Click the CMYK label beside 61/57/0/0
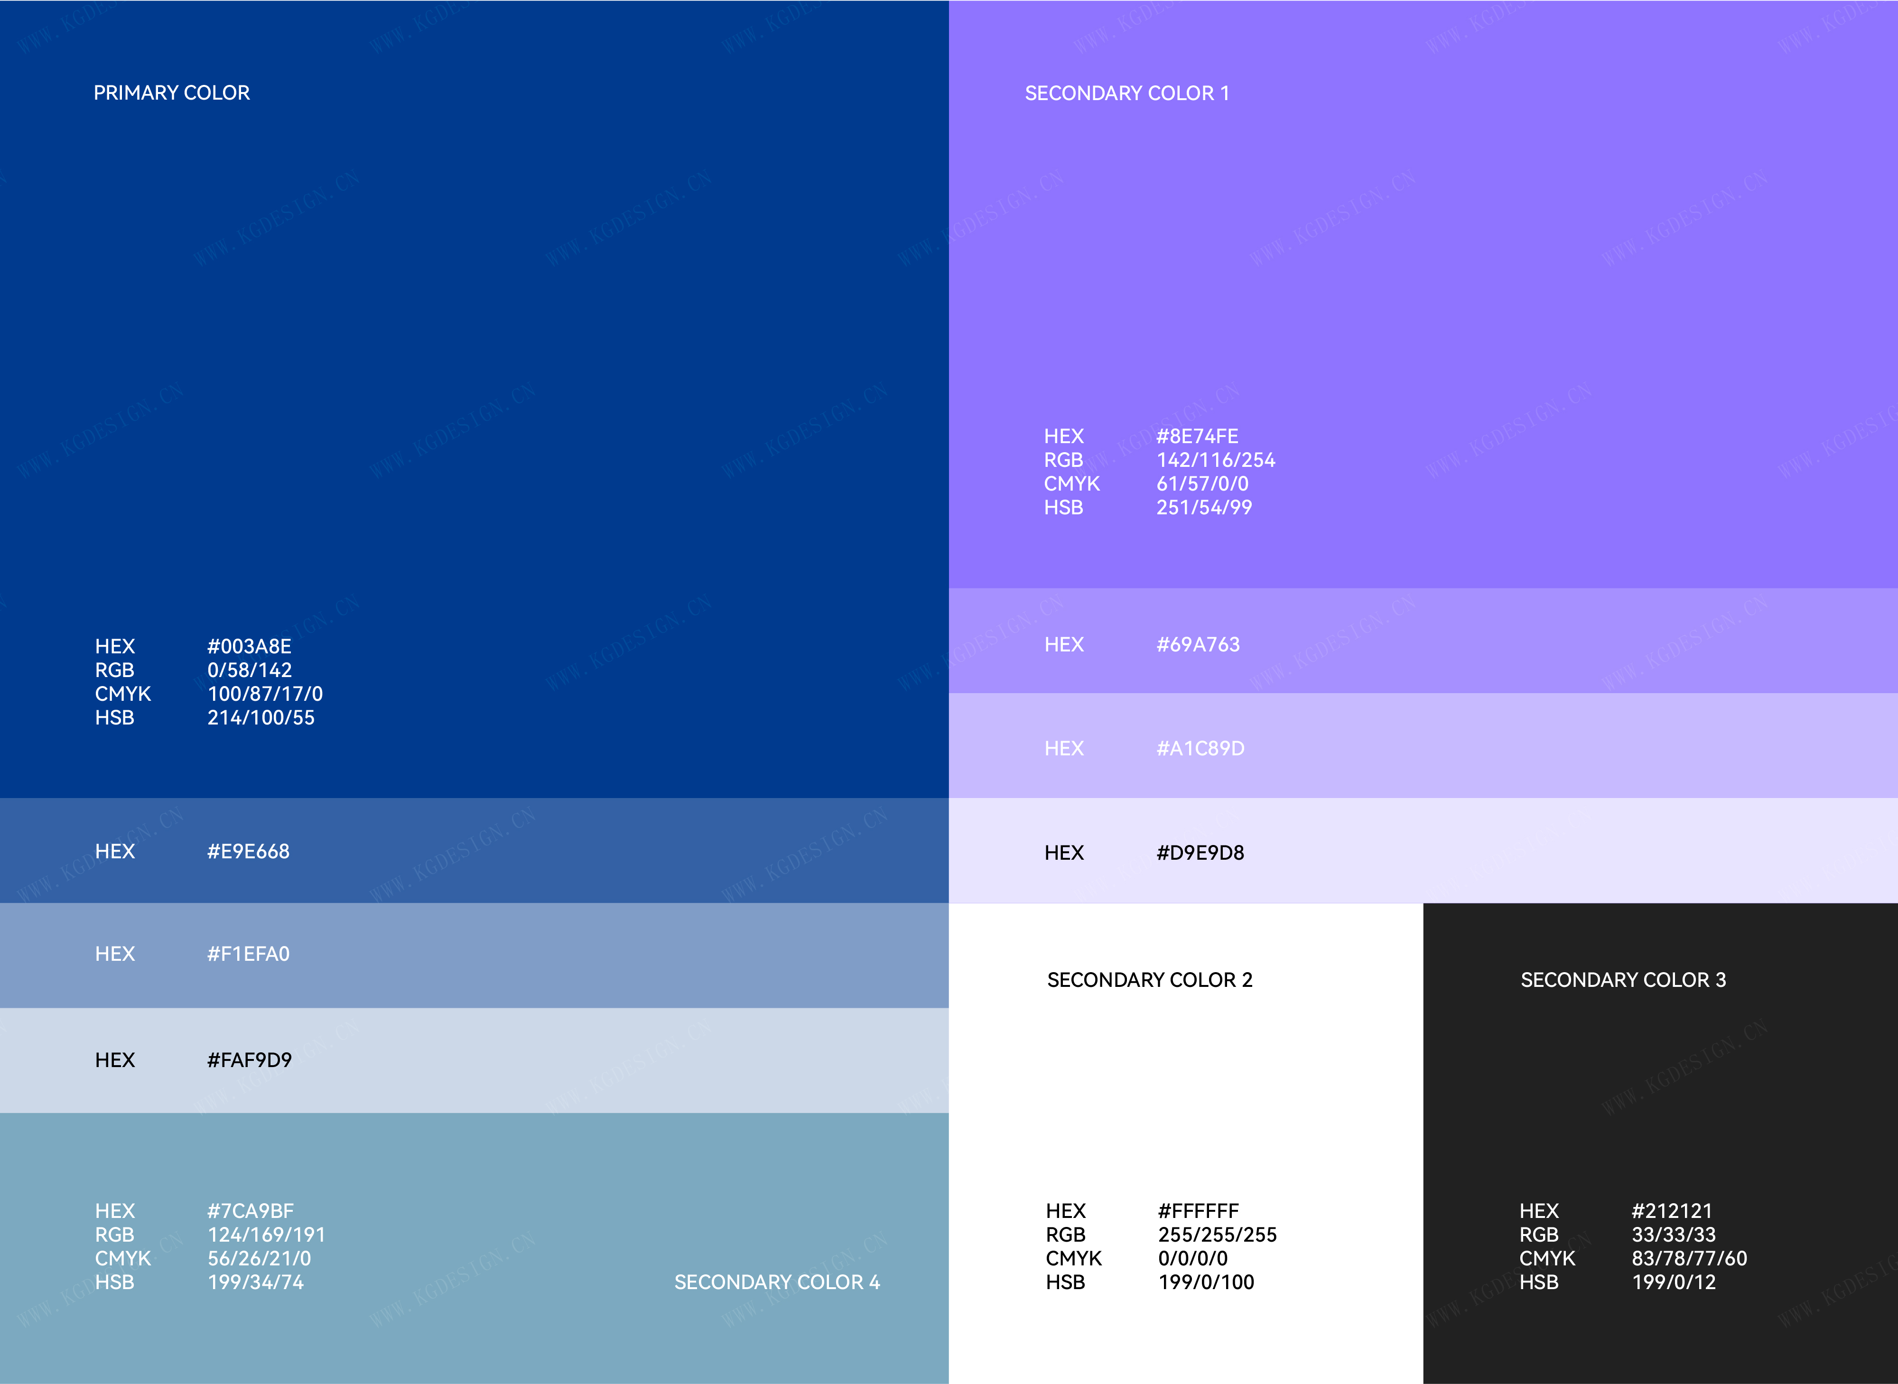Viewport: 1898px width, 1384px height. coord(1072,483)
